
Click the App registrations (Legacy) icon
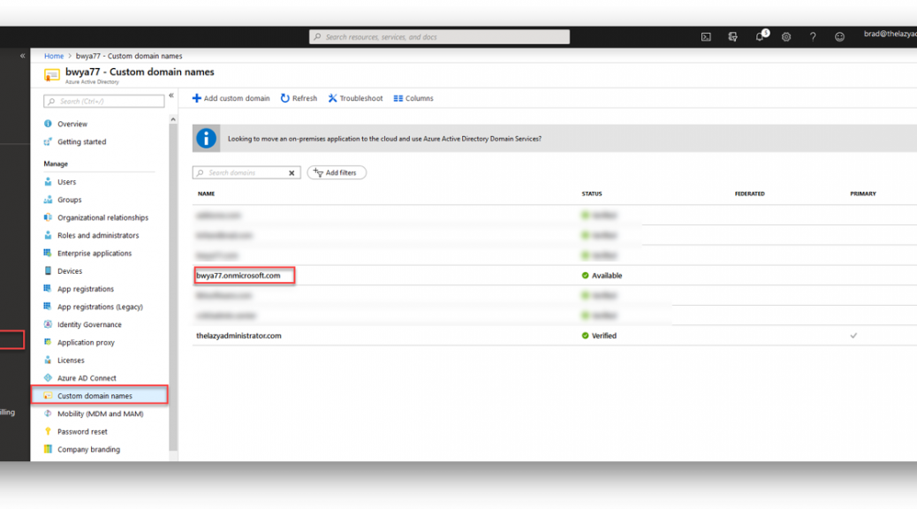pyautogui.click(x=48, y=307)
